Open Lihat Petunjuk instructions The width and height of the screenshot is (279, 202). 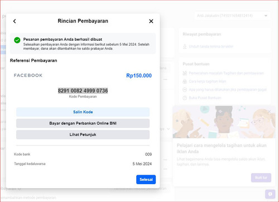point(83,134)
